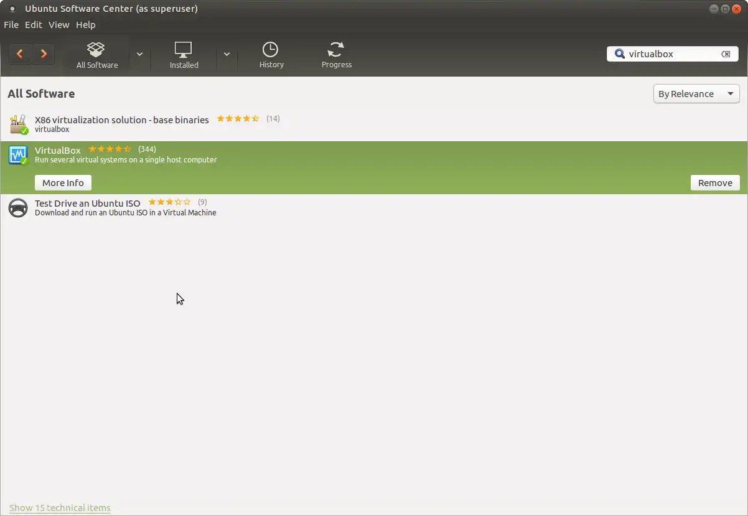Show the Installed software view

click(184, 55)
